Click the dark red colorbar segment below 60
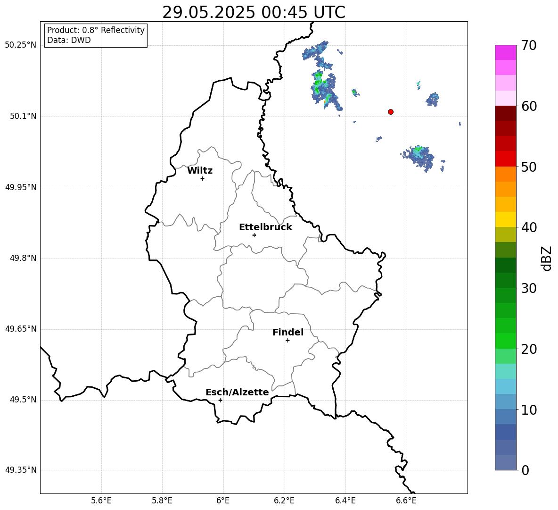Screen dimensions: 558x510 [x=506, y=113]
